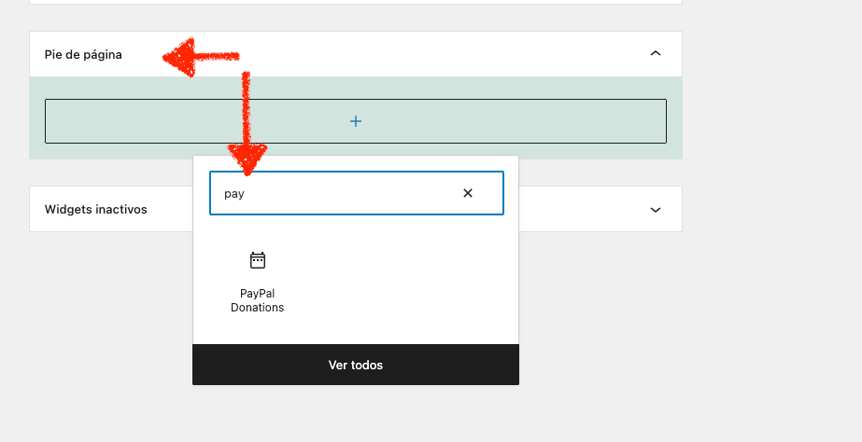The image size is (862, 442).
Task: Collapse Pie de página with the up chevron
Action: click(656, 53)
